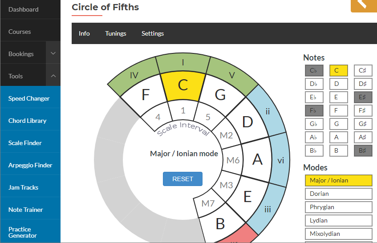
Task: Open the Chord Library tool
Action: point(27,121)
